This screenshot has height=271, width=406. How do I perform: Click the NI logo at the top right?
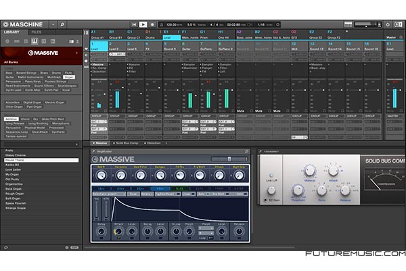399,24
